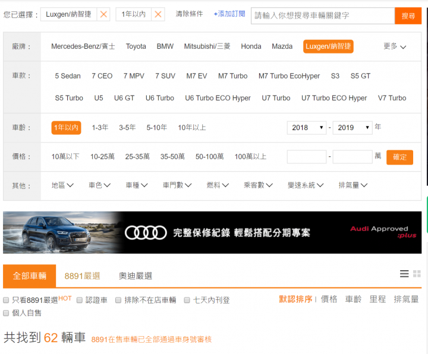Switch to the 8891嚴選 tab
Viewport: 428px width, 354px height.
[82, 276]
